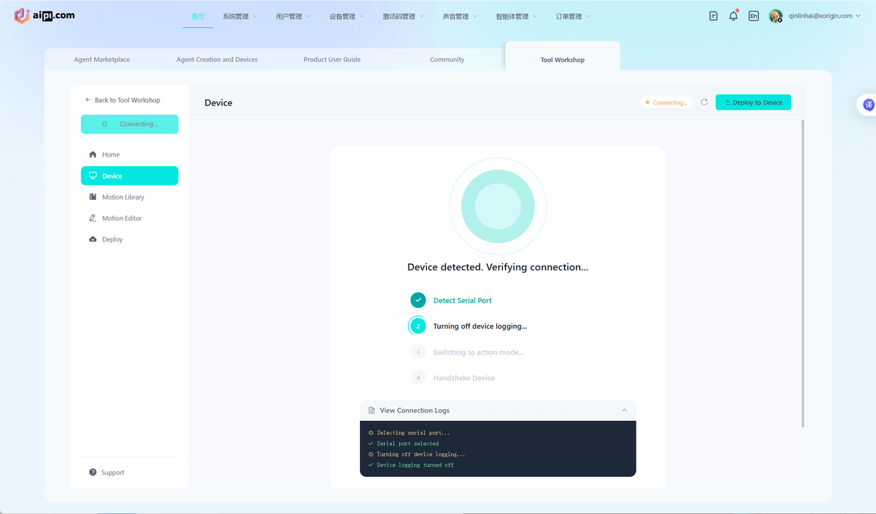876x514 pixels.
Task: Open Home in the sidebar
Action: pos(129,155)
